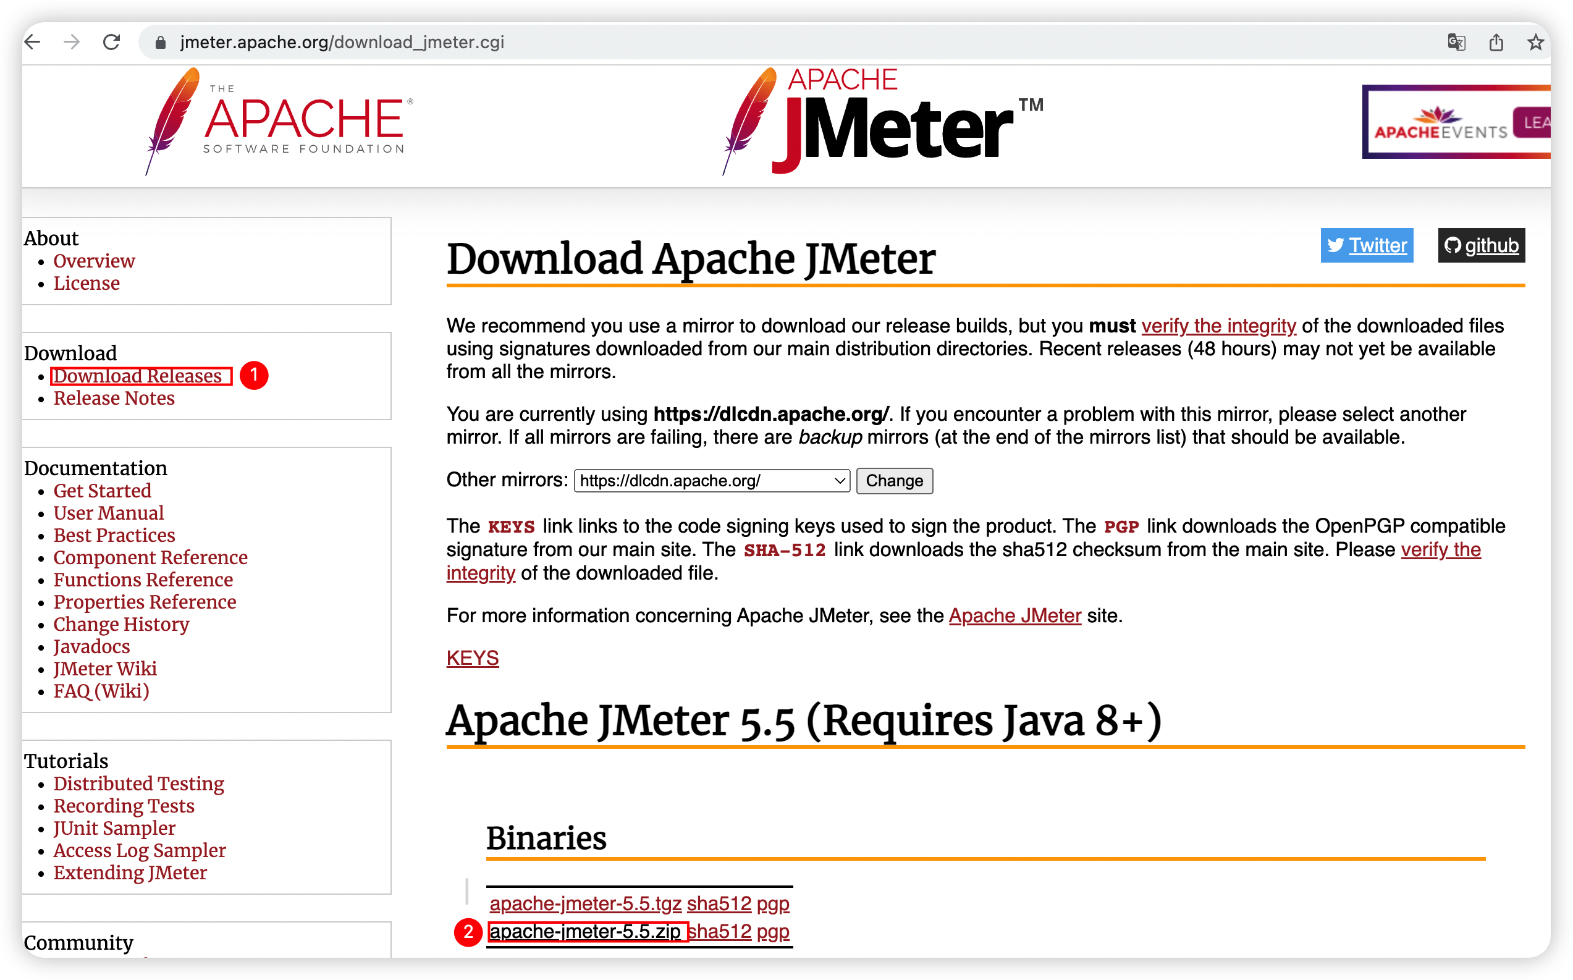This screenshot has height=980, width=1573.
Task: Open Download Releases in sidebar
Action: point(137,376)
